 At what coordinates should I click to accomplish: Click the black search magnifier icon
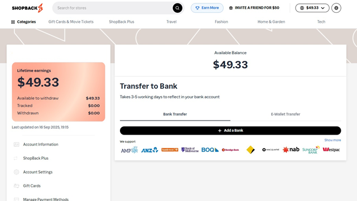tap(177, 8)
